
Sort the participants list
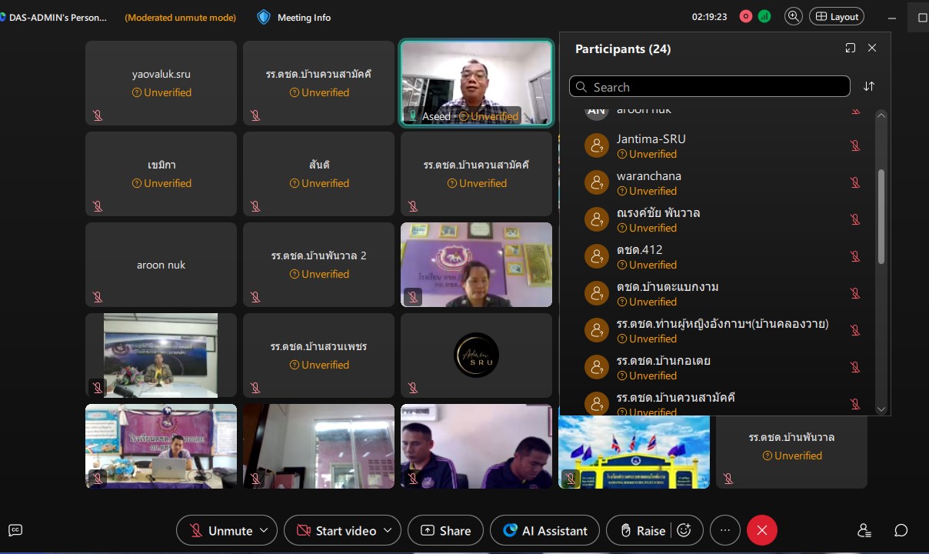click(869, 86)
